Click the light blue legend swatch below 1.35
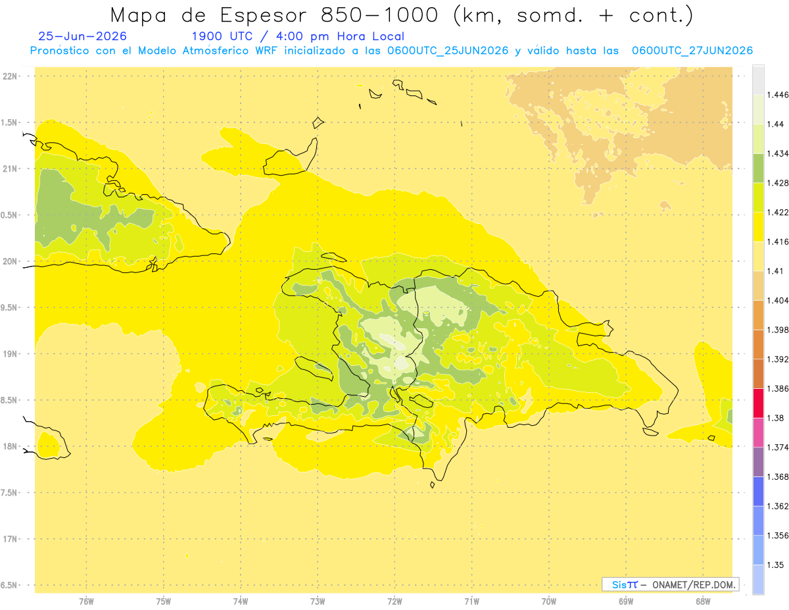This screenshot has width=789, height=610. coord(758,580)
